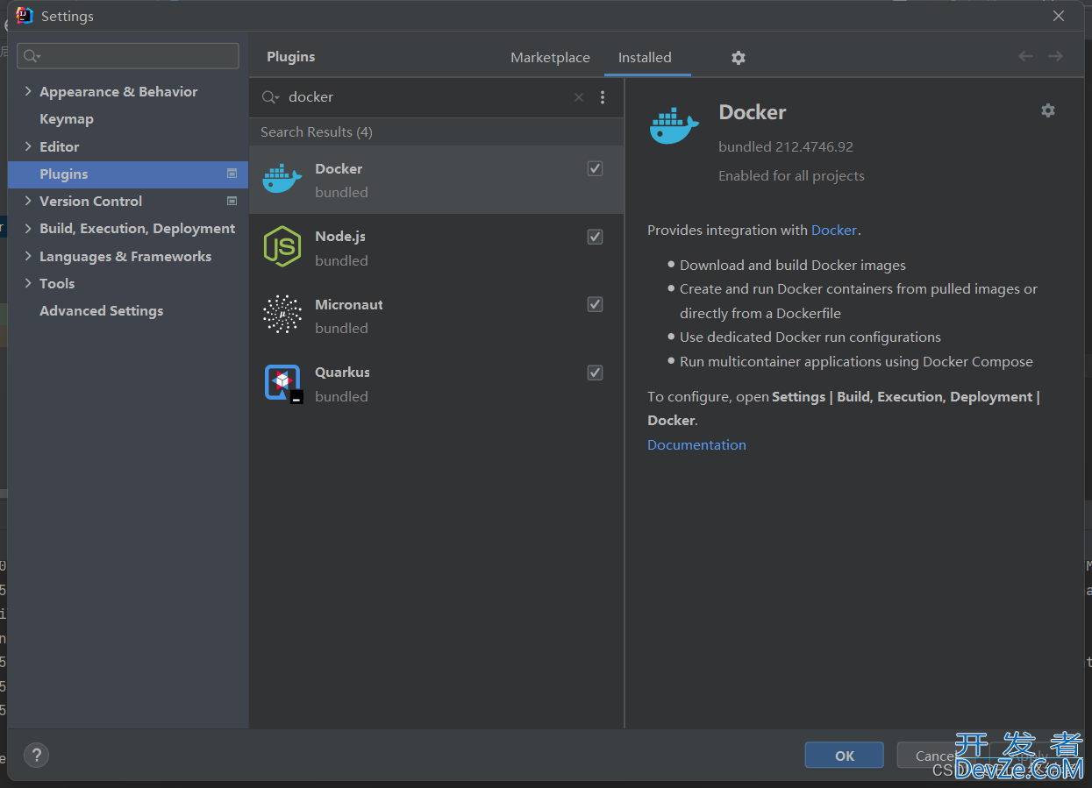The height and width of the screenshot is (788, 1092).
Task: Select the Micronaut row in search results
Action: [x=436, y=315]
